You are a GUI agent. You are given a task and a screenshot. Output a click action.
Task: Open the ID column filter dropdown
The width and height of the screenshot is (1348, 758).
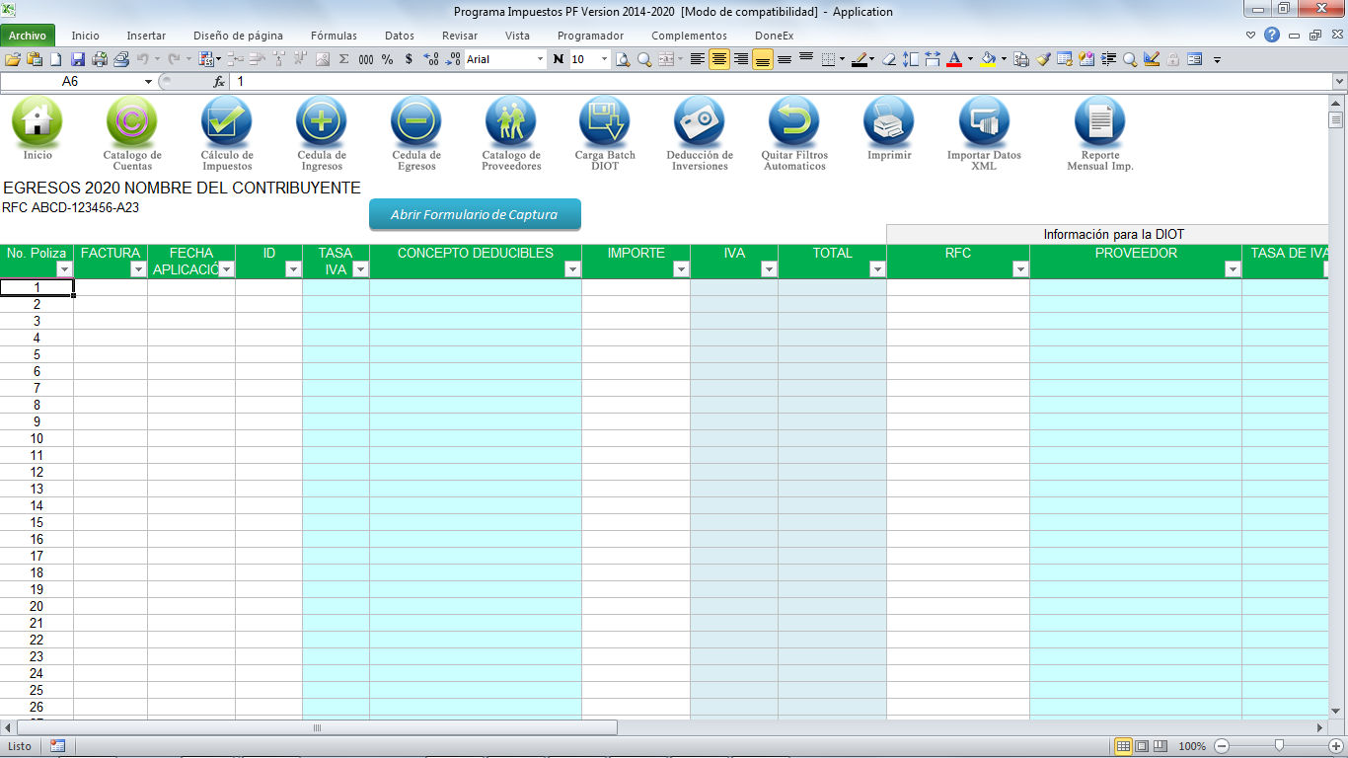point(293,269)
